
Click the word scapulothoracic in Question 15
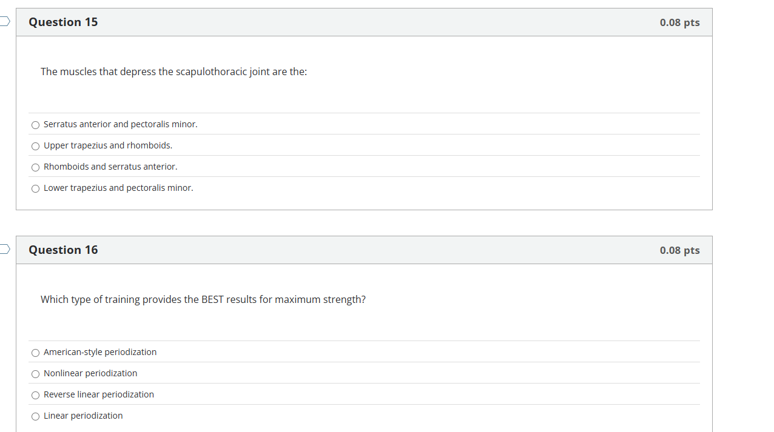click(x=211, y=71)
